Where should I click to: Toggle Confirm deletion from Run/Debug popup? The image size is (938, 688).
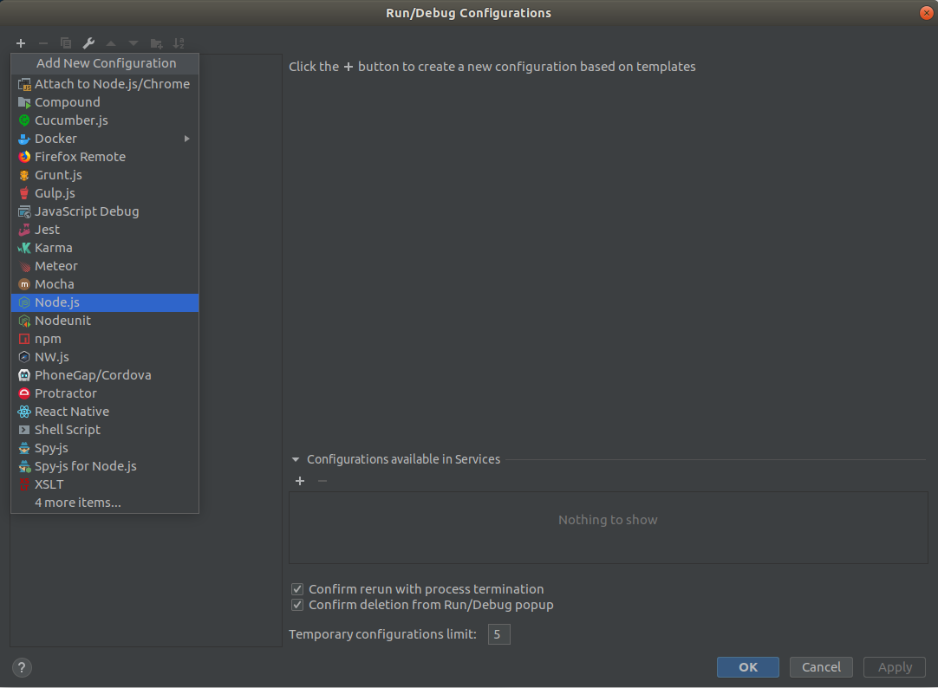tap(297, 605)
